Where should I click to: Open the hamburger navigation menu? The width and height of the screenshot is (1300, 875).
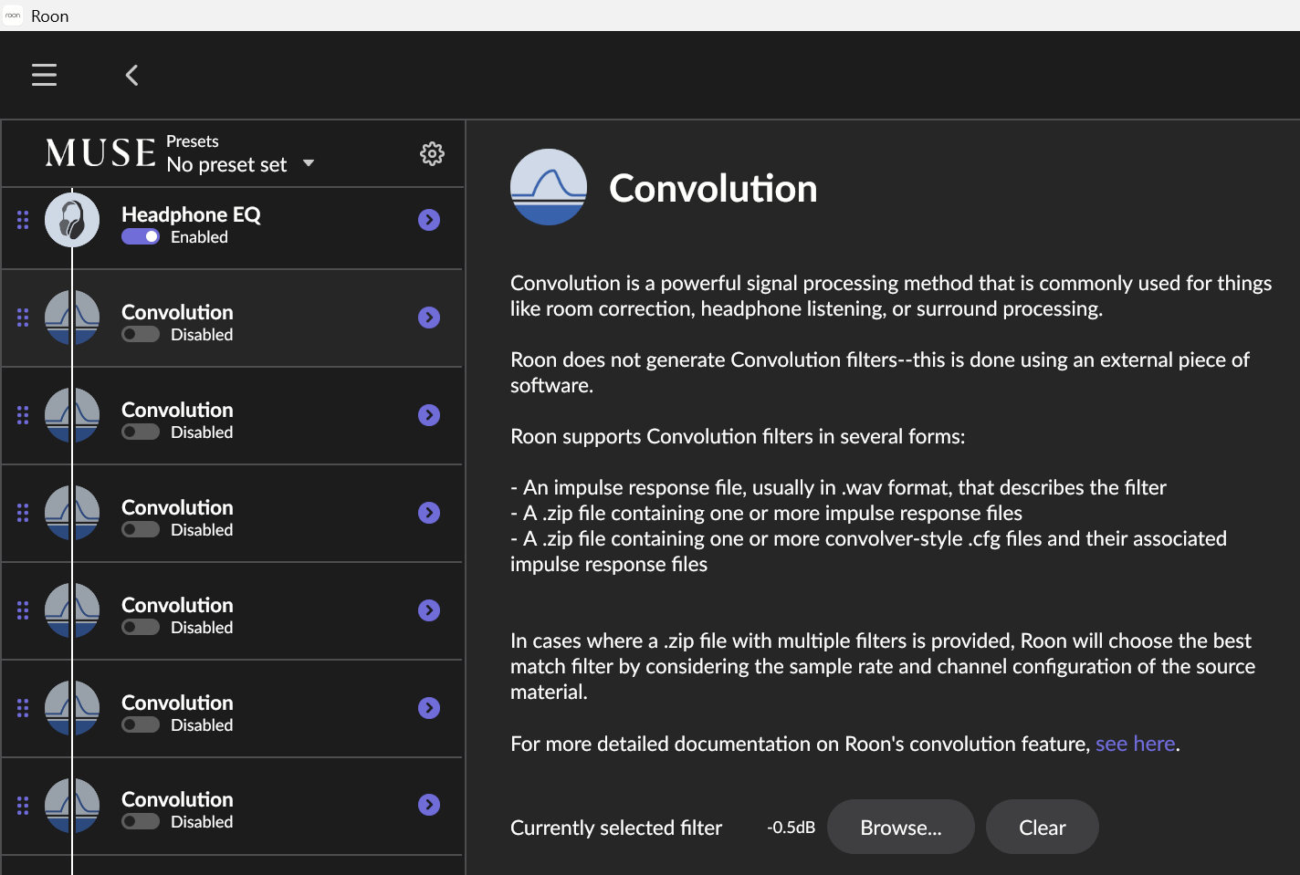point(44,75)
